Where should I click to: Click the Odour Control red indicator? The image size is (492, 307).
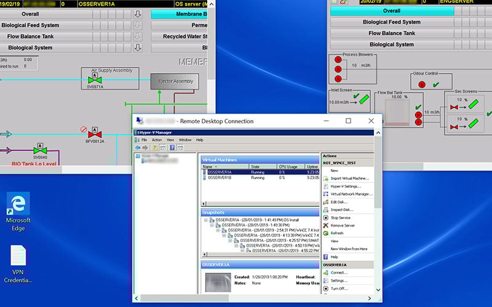point(422,85)
